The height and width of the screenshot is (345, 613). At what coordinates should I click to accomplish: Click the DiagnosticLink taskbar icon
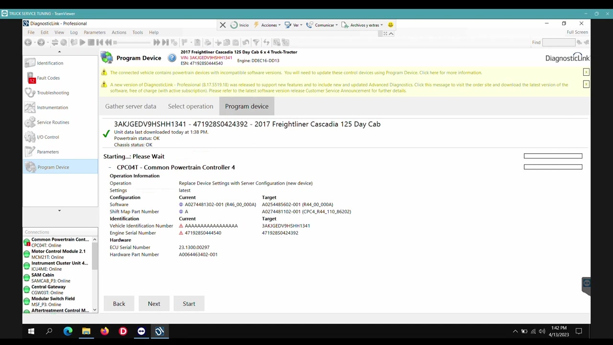click(x=159, y=331)
